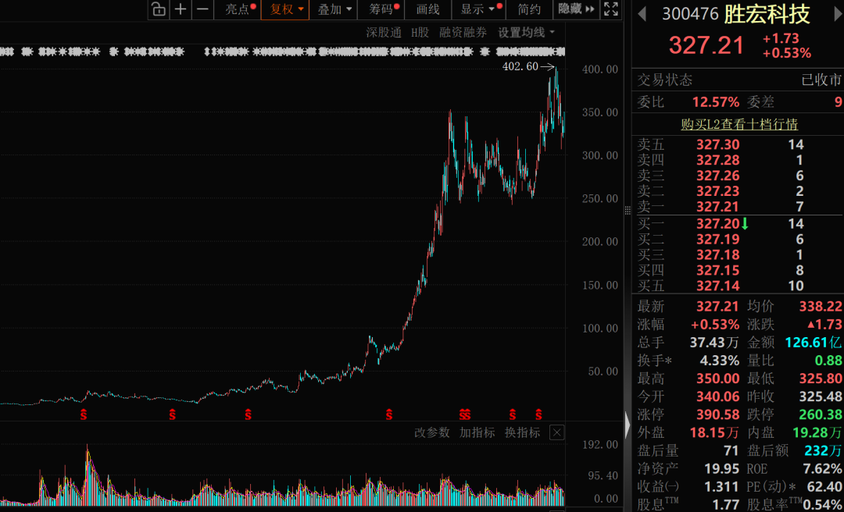Open the 显示 display menu
The height and width of the screenshot is (512, 844).
point(481,9)
